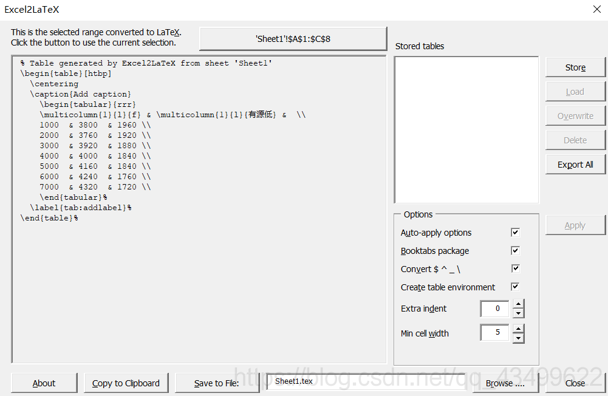The width and height of the screenshot is (608, 396).
Task: Click the '% Table generated by Excel2LaTeX' comment line
Action: [x=146, y=63]
